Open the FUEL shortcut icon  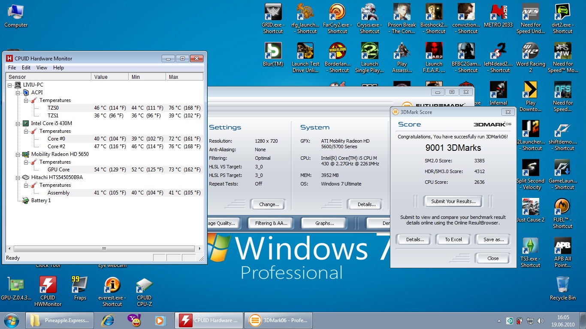point(562,213)
